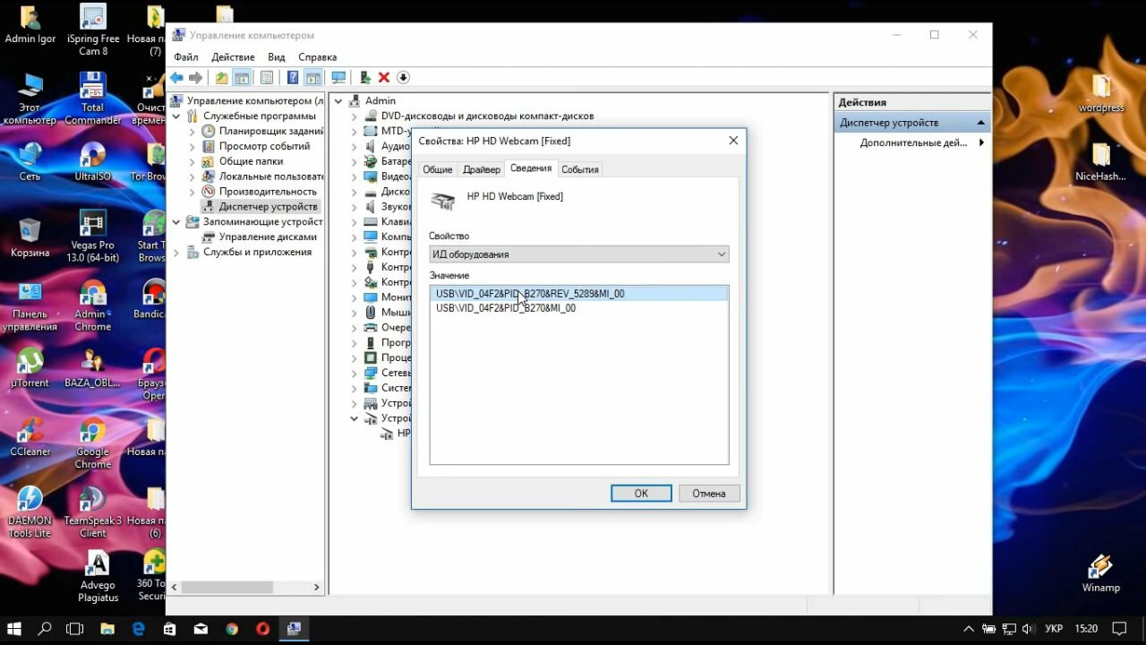The height and width of the screenshot is (645, 1146).
Task: Expand the Производительность node
Action: [x=192, y=192]
